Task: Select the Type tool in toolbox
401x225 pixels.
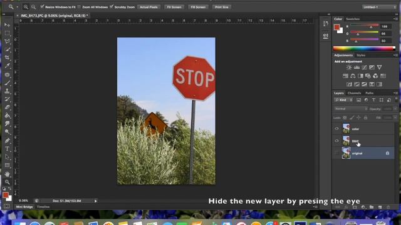Action: pyautogui.click(x=7, y=149)
